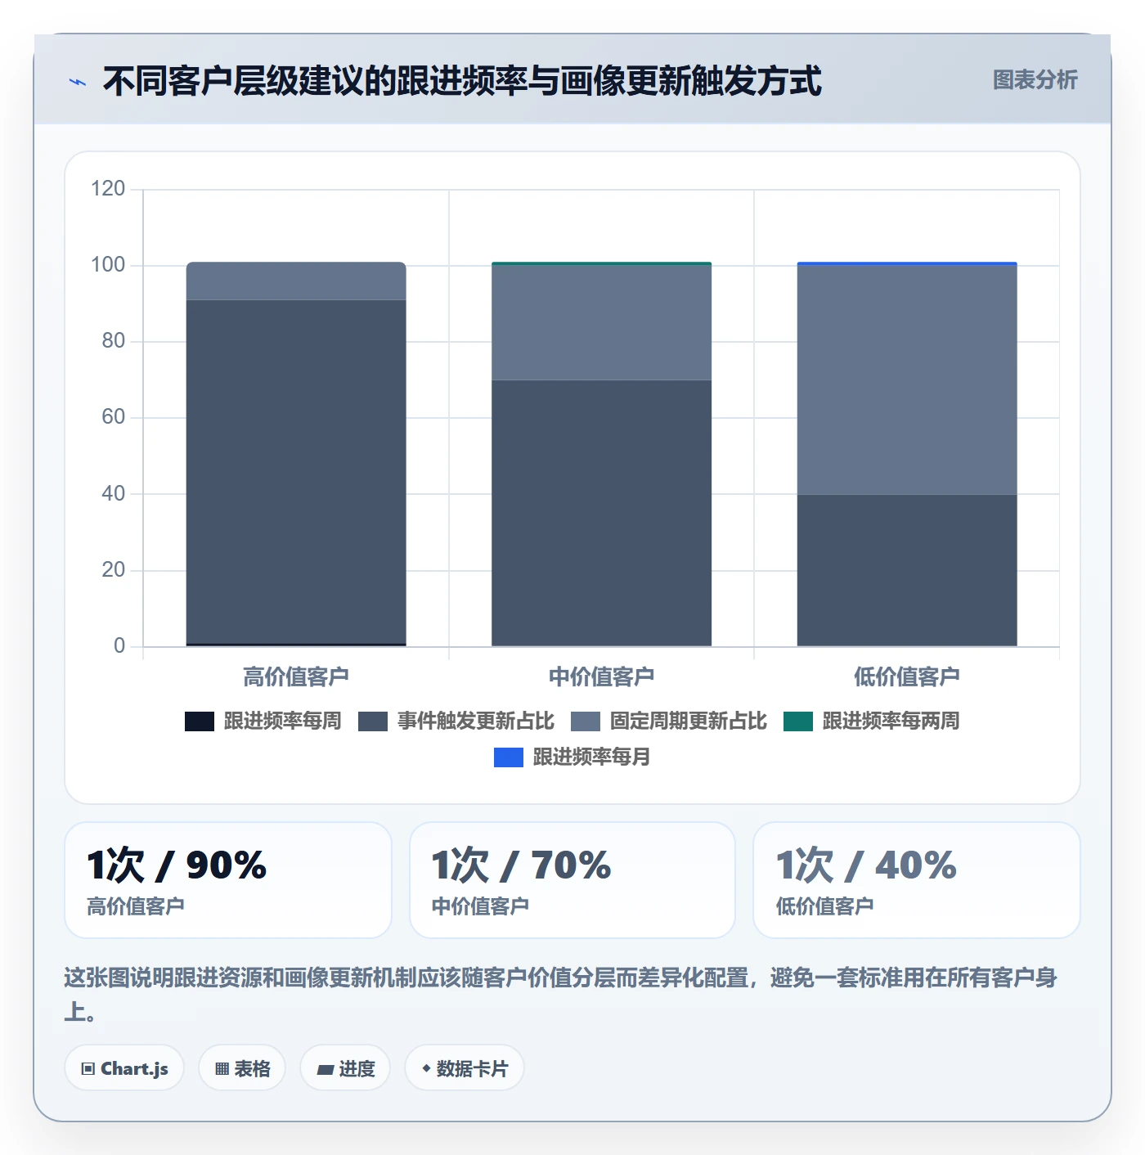Click the 图表分析 label in header
The image size is (1145, 1155).
(1035, 80)
